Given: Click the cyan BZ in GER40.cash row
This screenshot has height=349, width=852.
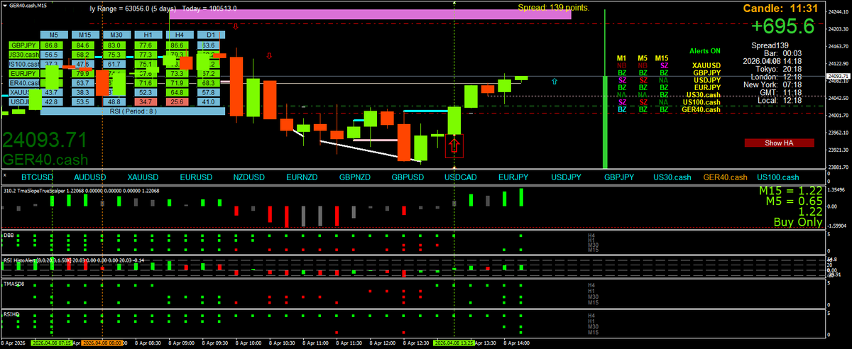Looking at the screenshot, I should coord(622,109).
